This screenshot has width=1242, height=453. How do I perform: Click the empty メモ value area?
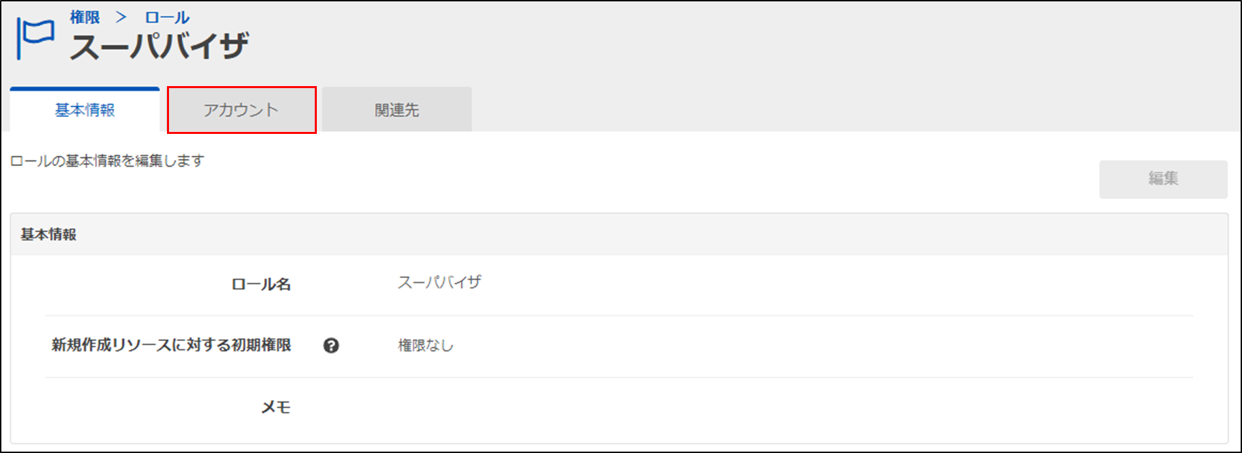[x=794, y=407]
